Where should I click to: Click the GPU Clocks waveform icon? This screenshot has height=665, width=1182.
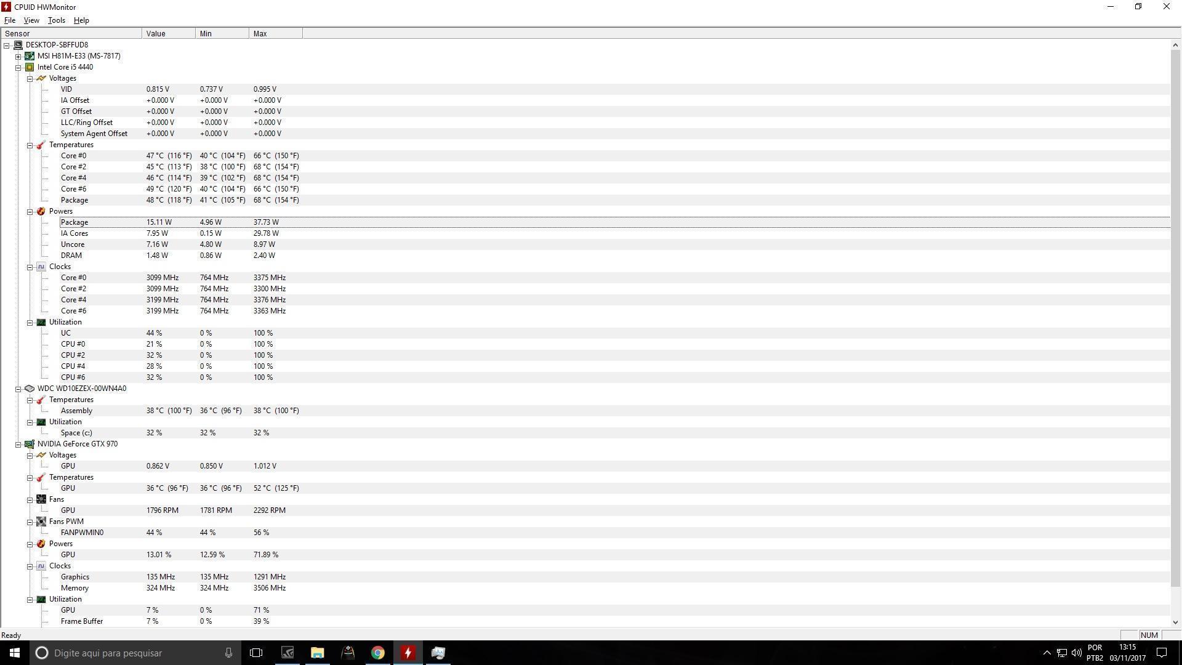41,566
